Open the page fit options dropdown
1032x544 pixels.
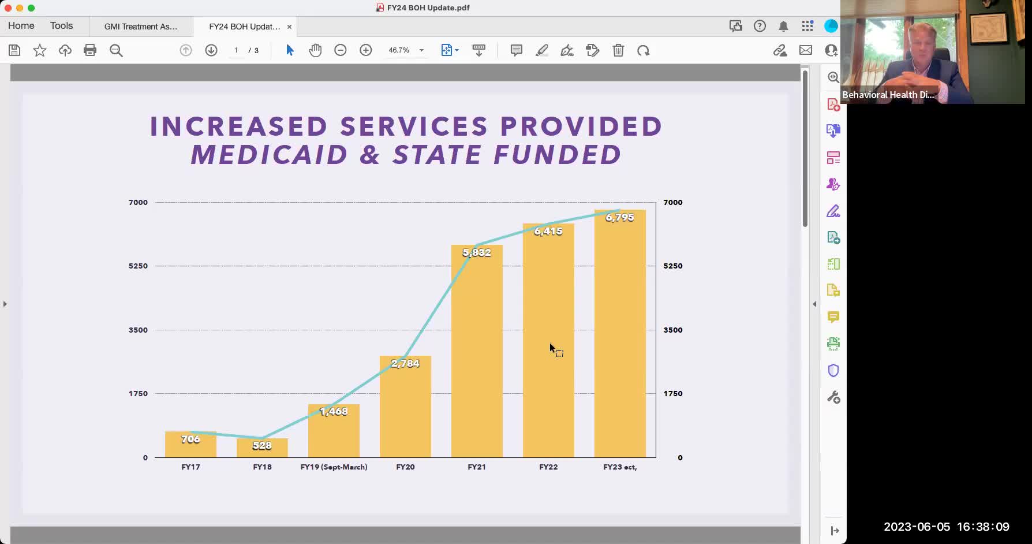(457, 50)
